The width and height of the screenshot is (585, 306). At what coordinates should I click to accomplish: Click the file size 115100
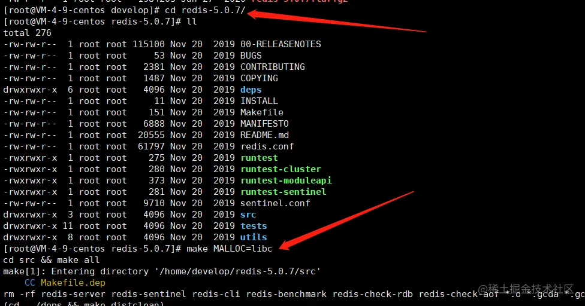tap(149, 44)
